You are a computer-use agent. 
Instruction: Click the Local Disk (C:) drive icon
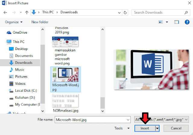[x=11, y=91]
